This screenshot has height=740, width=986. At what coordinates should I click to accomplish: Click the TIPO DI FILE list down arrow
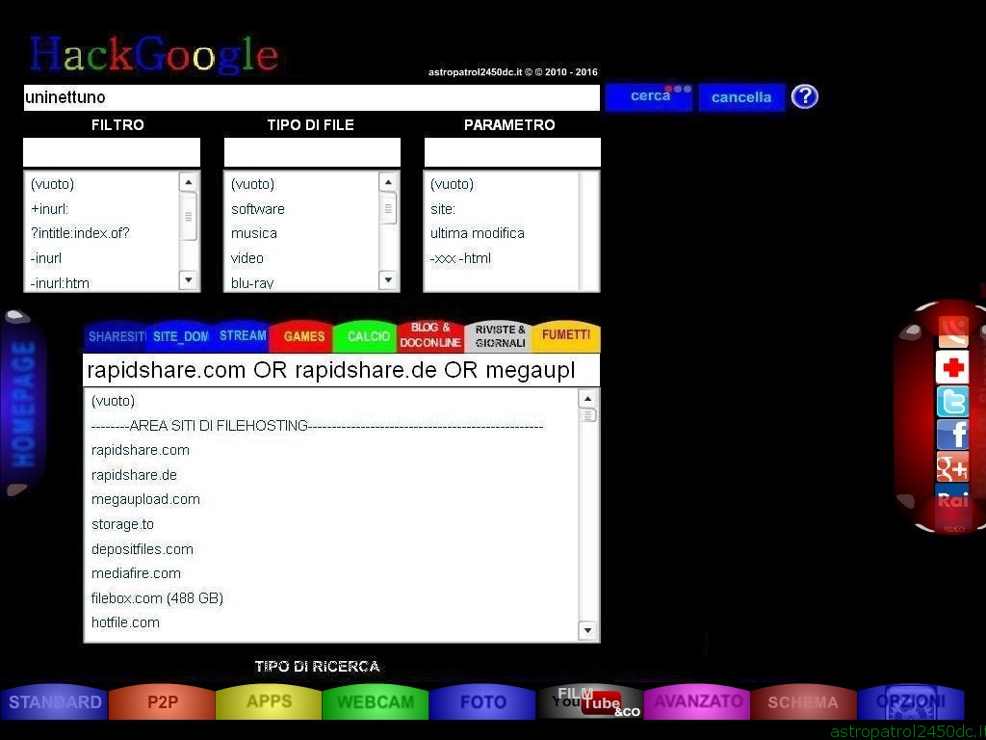pyautogui.click(x=389, y=280)
